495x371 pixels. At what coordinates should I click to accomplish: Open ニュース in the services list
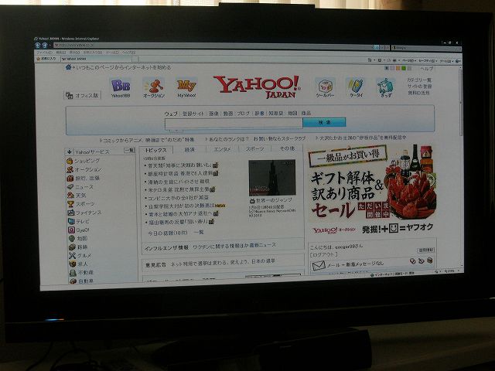[x=80, y=187]
